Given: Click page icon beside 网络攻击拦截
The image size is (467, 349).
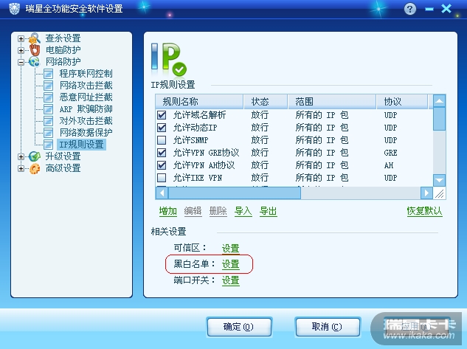Looking at the screenshot, I should [48, 86].
